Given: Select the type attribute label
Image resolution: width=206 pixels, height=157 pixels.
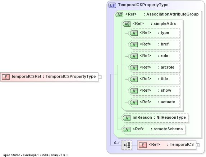Looking at the screenshot, I should tap(165, 32).
